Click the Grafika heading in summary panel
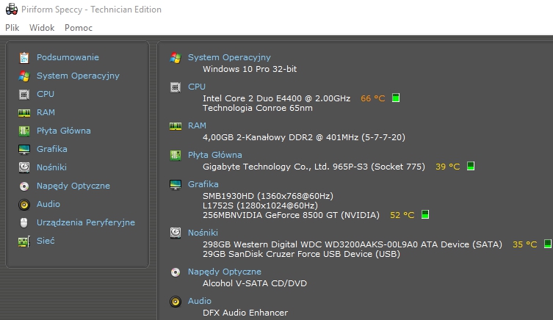This screenshot has width=553, height=320. point(203,184)
